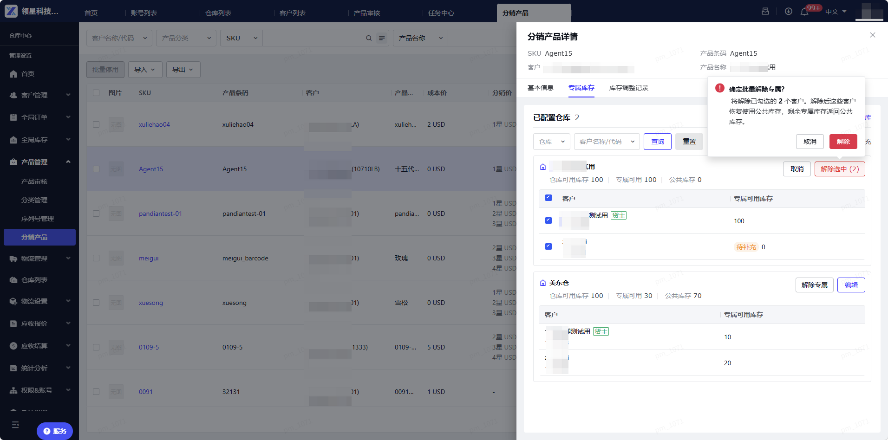This screenshot has width=888, height=440.
Task: Uncheck the customer row with 100 stock
Action: pos(548,220)
